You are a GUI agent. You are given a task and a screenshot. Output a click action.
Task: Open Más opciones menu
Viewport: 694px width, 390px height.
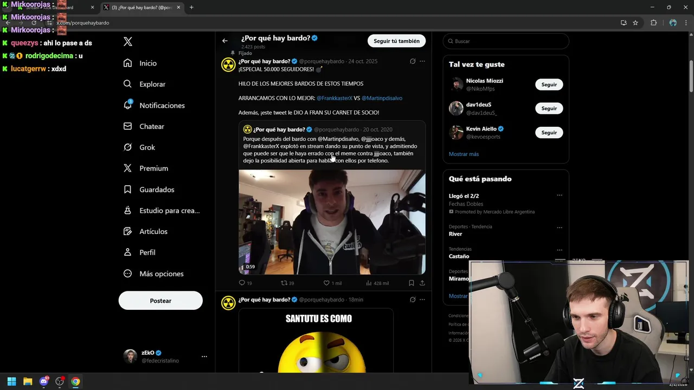click(x=153, y=274)
